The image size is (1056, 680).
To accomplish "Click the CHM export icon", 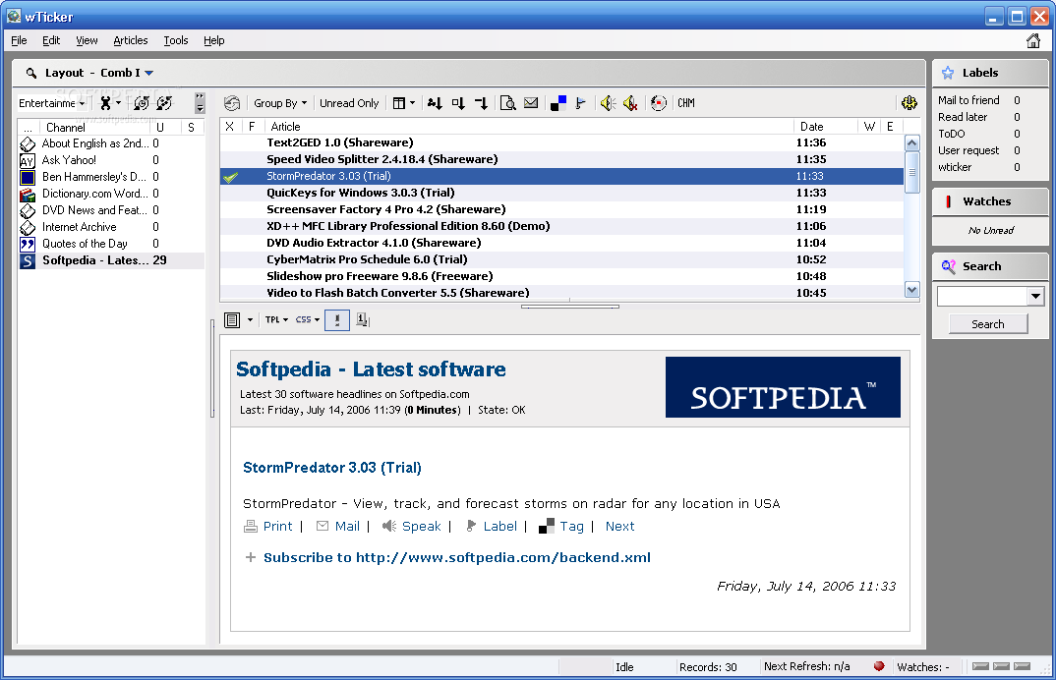I will 686,103.
